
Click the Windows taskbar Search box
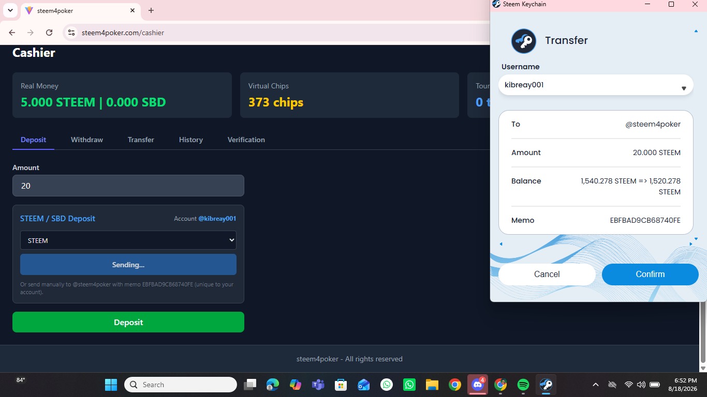click(x=181, y=385)
